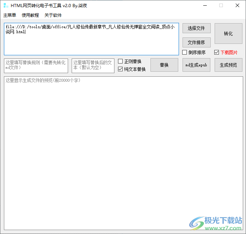Close the HTML converter window
The width and height of the screenshot is (246, 234).
point(237,5)
